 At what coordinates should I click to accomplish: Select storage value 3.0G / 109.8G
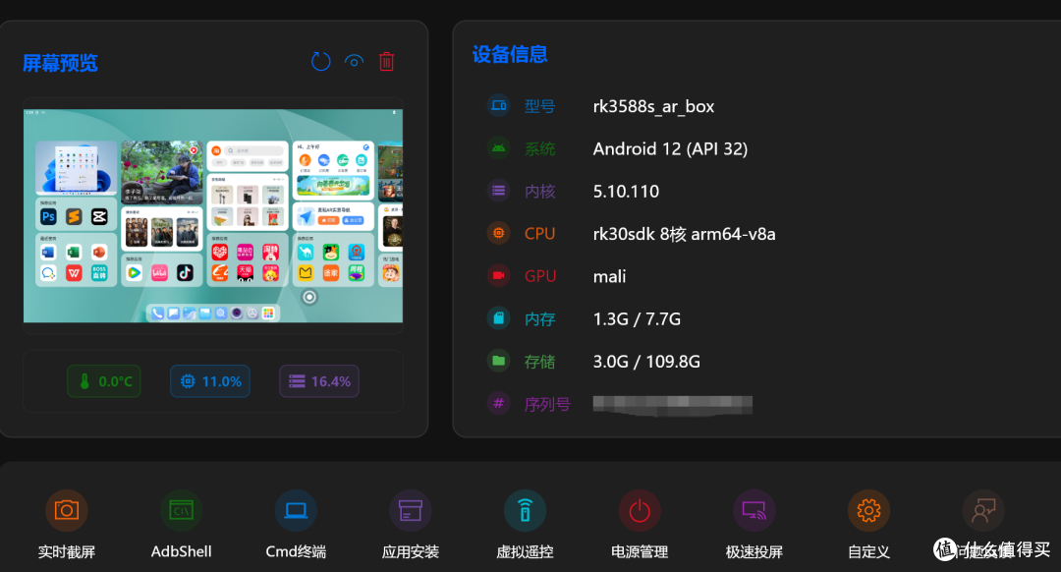point(646,362)
